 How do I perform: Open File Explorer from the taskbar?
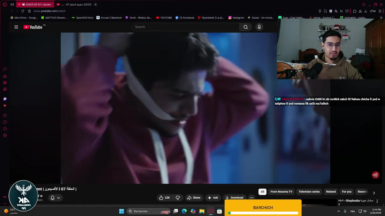coord(202,211)
